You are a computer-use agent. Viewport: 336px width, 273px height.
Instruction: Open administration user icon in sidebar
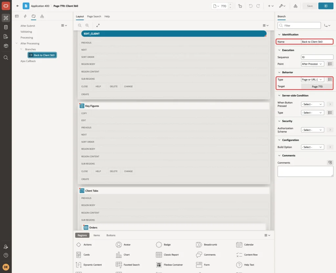click(x=6, y=247)
